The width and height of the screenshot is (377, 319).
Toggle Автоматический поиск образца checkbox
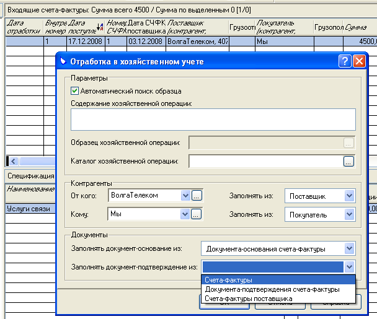[74, 91]
